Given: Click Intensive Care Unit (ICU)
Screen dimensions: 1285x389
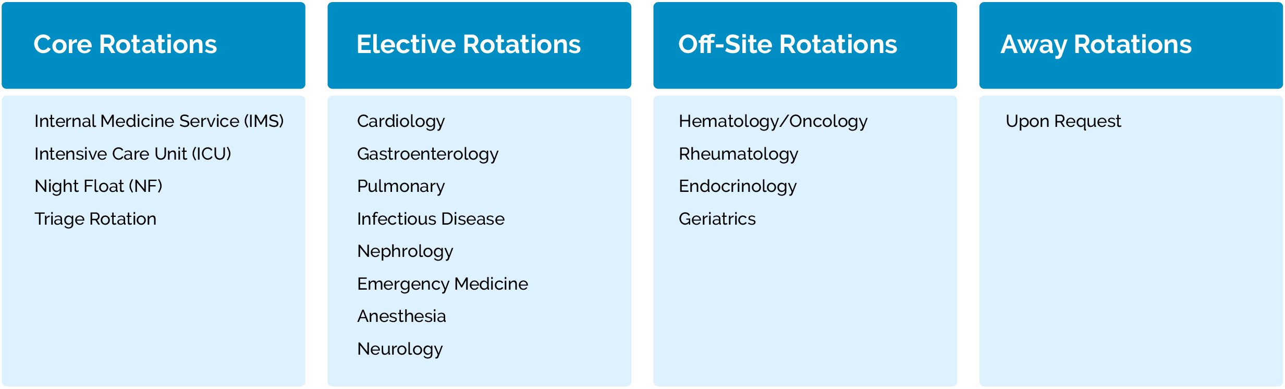Looking at the screenshot, I should point(132,154).
